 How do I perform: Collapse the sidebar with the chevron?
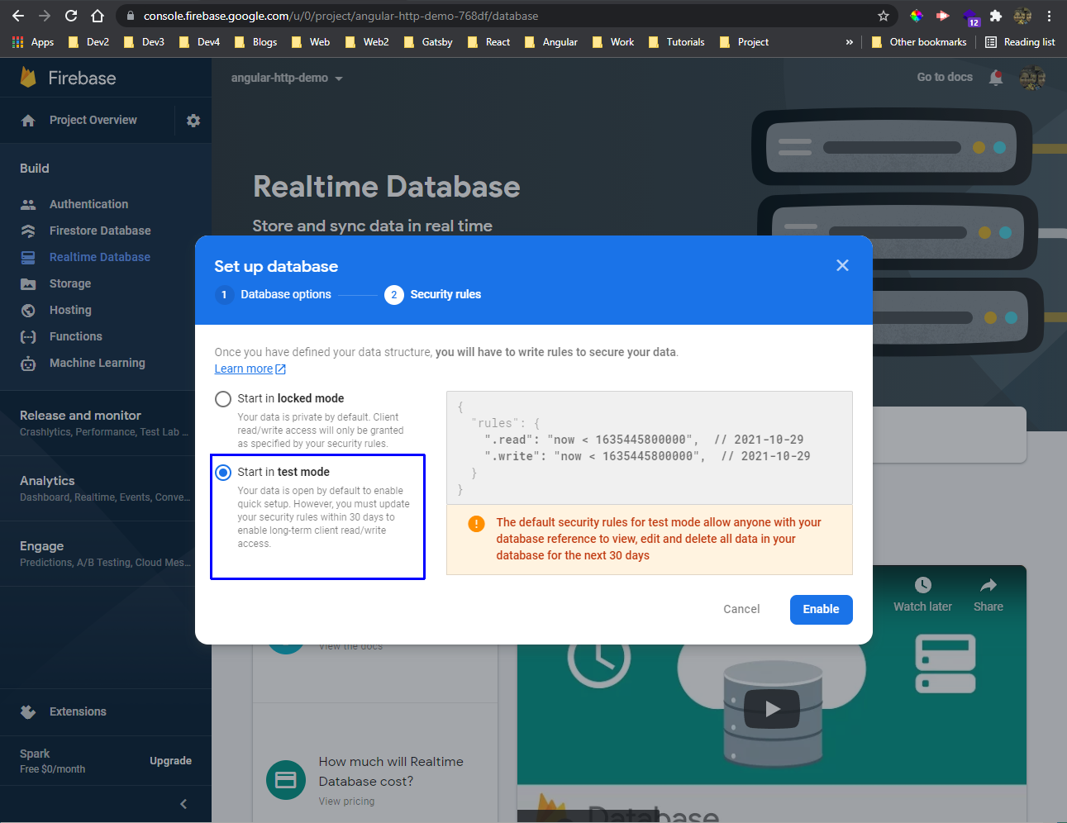click(x=183, y=804)
